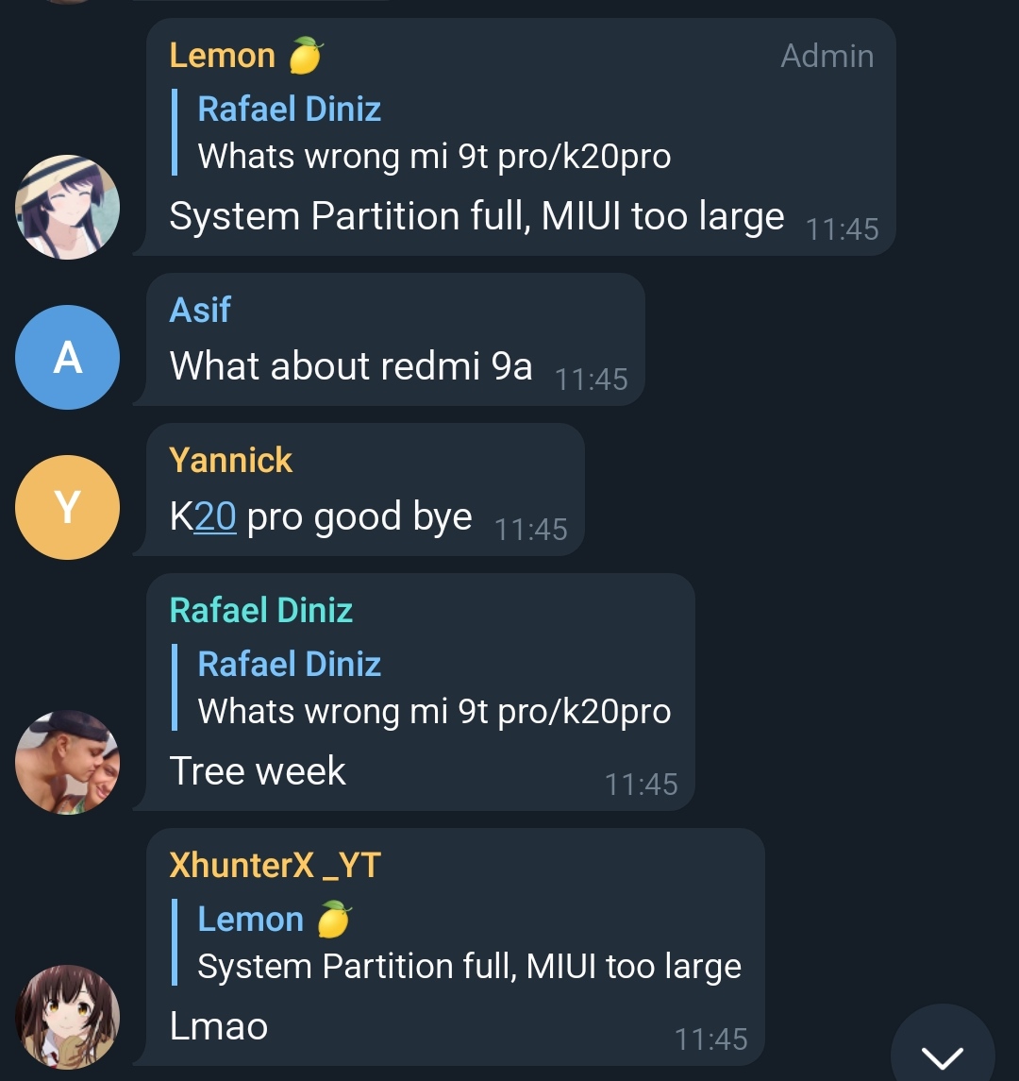Tap the Yannick sender name

tap(231, 460)
